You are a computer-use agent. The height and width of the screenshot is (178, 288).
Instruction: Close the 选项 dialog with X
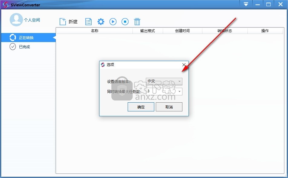coord(184,65)
